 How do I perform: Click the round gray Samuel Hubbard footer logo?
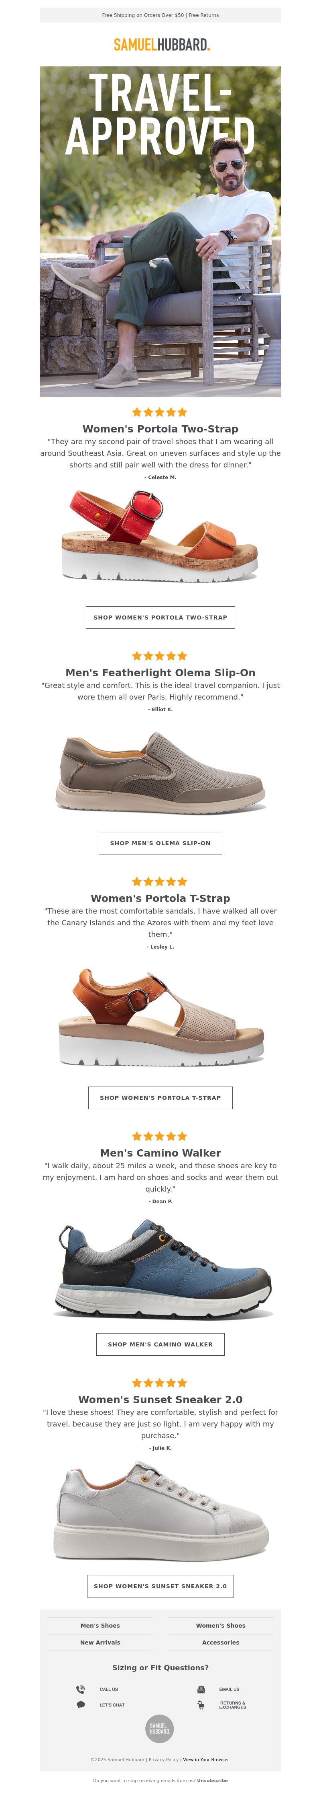coord(159,1729)
